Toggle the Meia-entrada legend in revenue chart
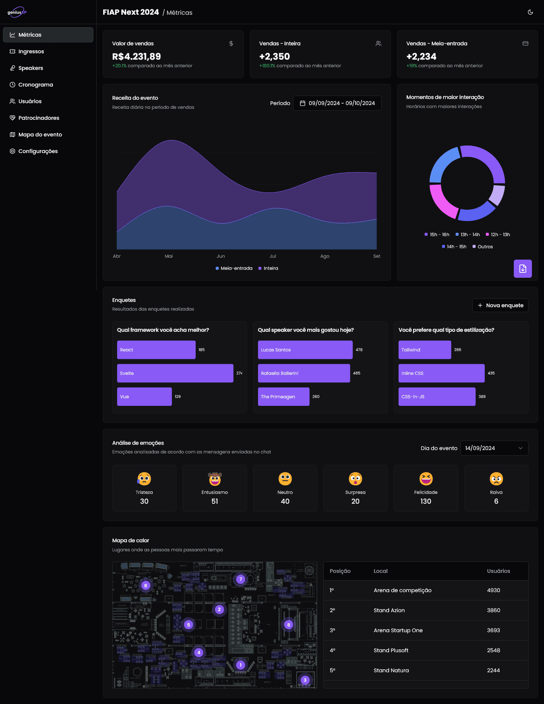The height and width of the screenshot is (704, 544). tap(234, 268)
